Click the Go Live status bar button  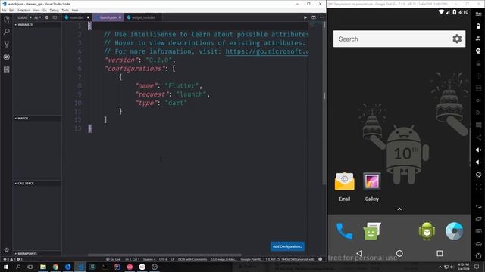[113, 259]
